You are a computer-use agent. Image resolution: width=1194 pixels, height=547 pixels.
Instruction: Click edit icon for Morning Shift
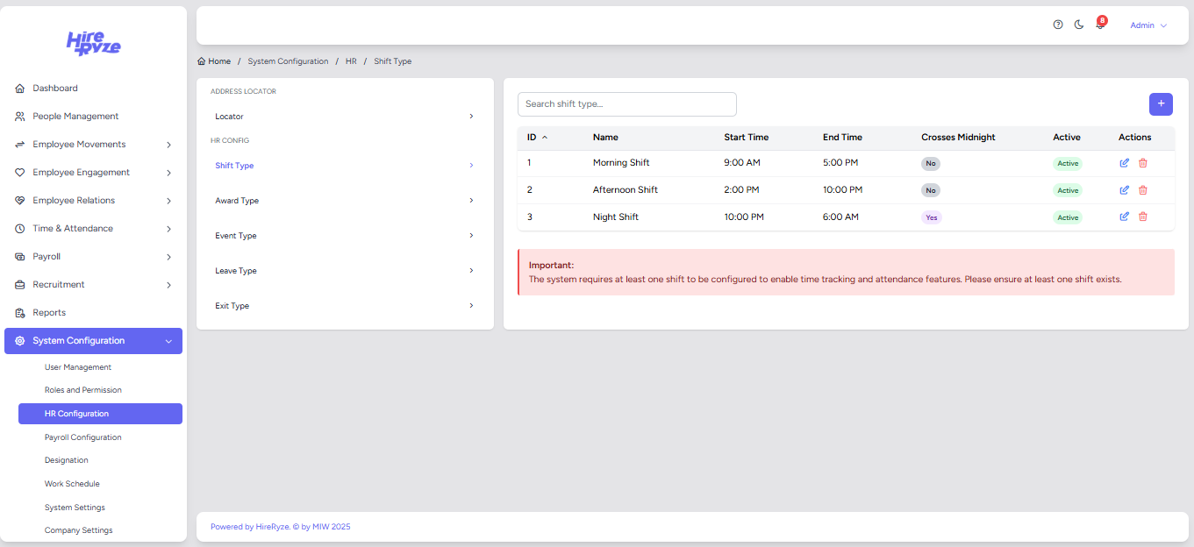1125,163
